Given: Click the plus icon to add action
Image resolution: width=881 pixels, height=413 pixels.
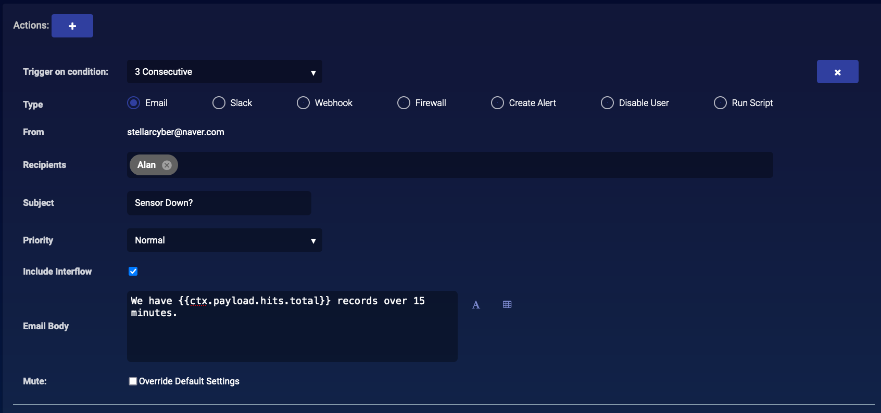Looking at the screenshot, I should [x=72, y=26].
